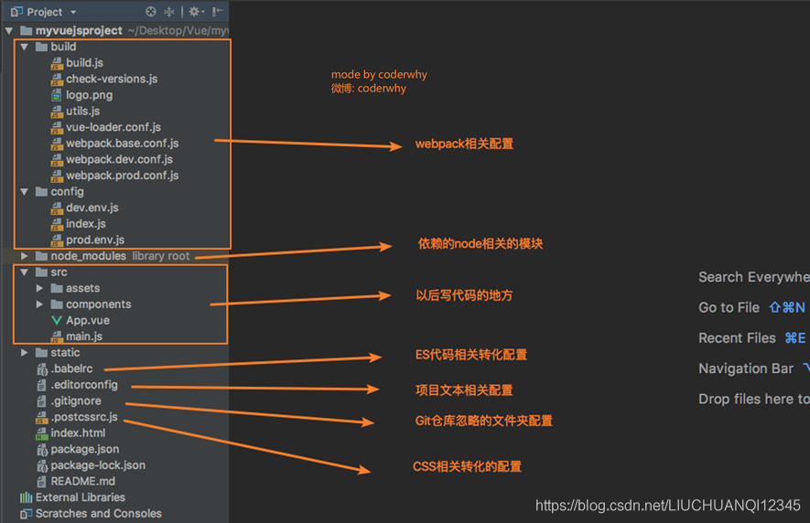Select the logo.png image icon

click(x=57, y=95)
